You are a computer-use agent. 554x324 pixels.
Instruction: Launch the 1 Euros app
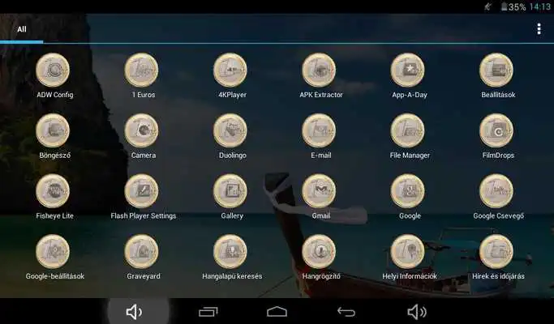142,70
